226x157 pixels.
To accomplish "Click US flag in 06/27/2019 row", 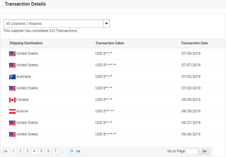I will (x=12, y=123).
